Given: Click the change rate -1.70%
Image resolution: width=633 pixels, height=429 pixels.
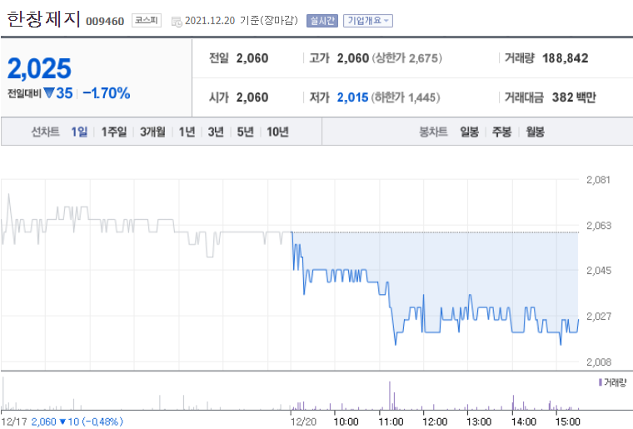Looking at the screenshot, I should coord(106,93).
